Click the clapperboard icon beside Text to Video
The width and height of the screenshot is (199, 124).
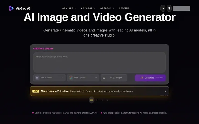point(37,78)
